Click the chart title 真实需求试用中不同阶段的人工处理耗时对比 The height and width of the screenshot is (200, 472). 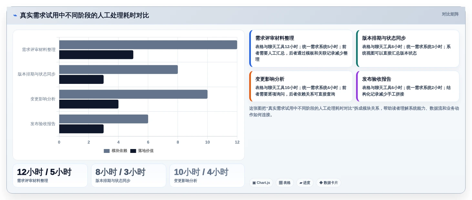coord(84,15)
